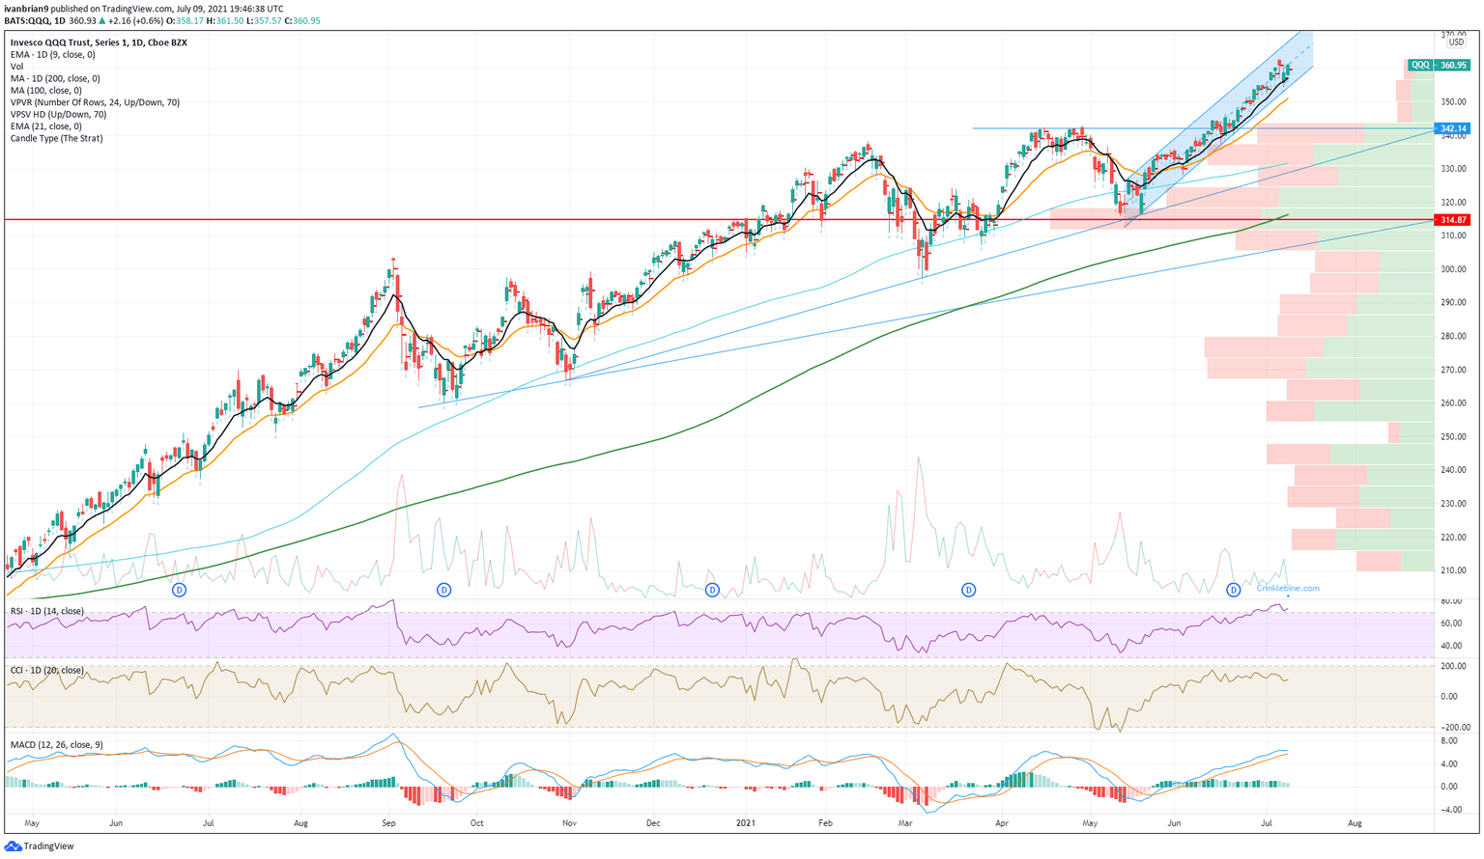Open the dividend marker near June 2020
Viewport: 1484px width, 859px height.
click(x=178, y=590)
